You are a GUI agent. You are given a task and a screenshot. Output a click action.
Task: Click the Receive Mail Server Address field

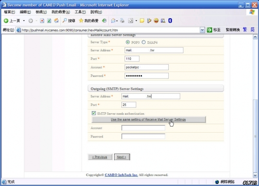(154, 50)
